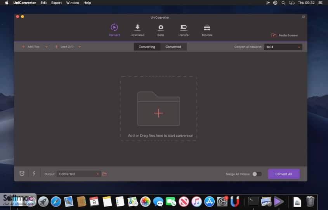Open Notes from the dock
Screen dimensions: 328x210
107,201
